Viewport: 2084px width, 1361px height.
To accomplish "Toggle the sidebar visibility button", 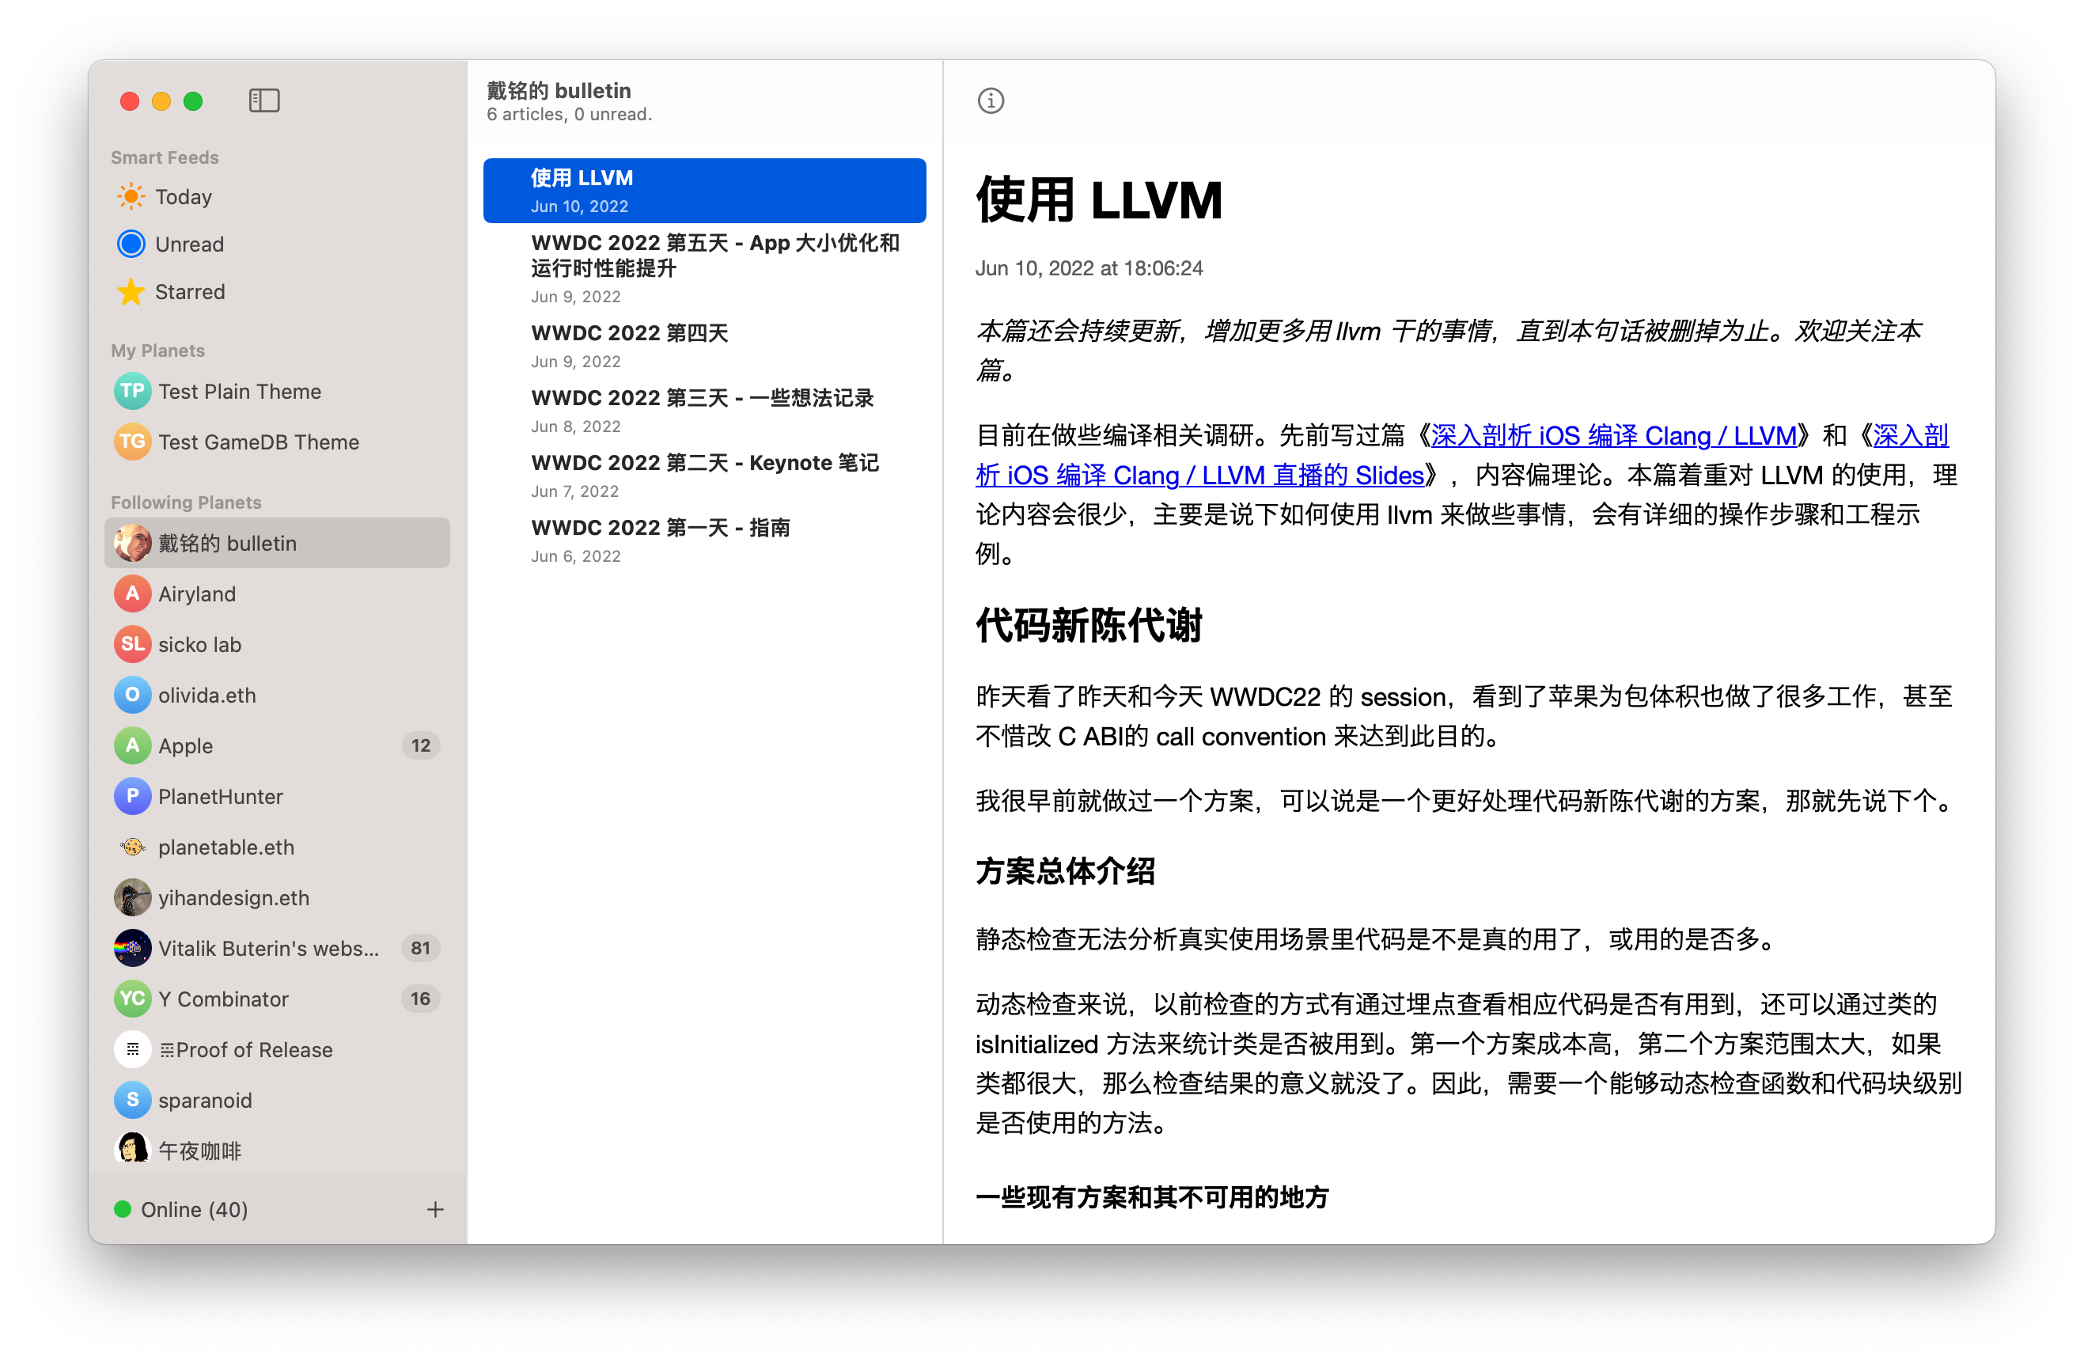I will pos(263,100).
